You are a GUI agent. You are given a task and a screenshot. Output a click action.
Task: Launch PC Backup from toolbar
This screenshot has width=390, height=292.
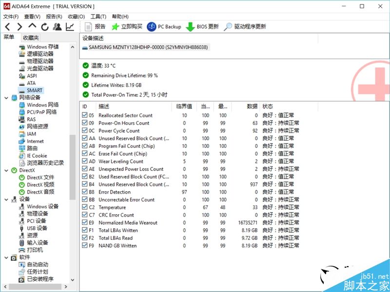coord(164,27)
